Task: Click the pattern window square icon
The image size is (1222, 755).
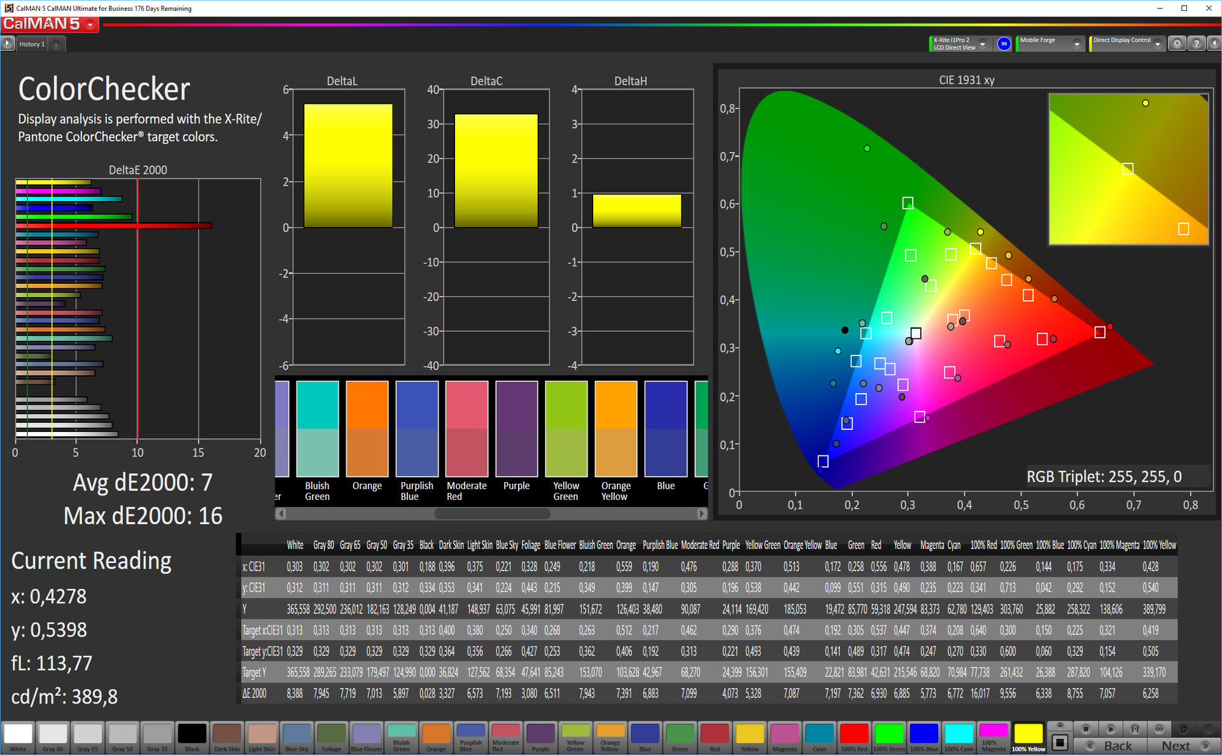Action: click(x=1060, y=742)
